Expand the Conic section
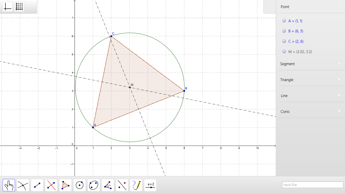 339,111
